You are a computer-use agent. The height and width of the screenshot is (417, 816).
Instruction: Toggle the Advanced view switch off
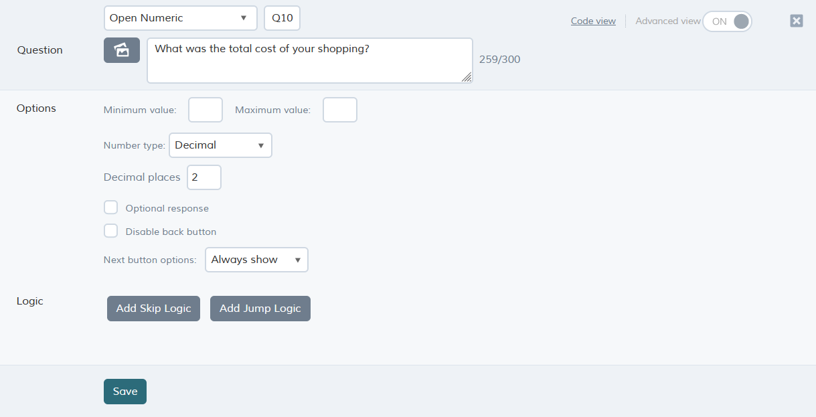(x=728, y=21)
